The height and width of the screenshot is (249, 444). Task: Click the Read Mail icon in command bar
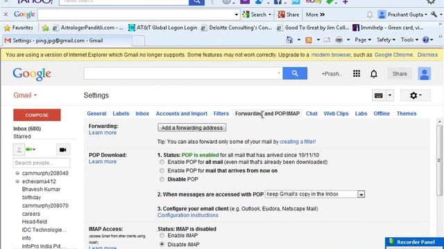(327, 40)
